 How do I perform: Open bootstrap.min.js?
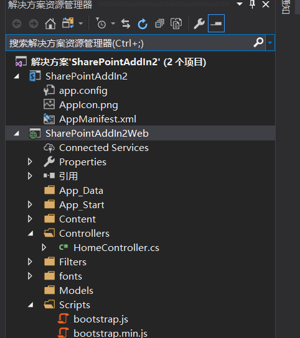point(110,334)
